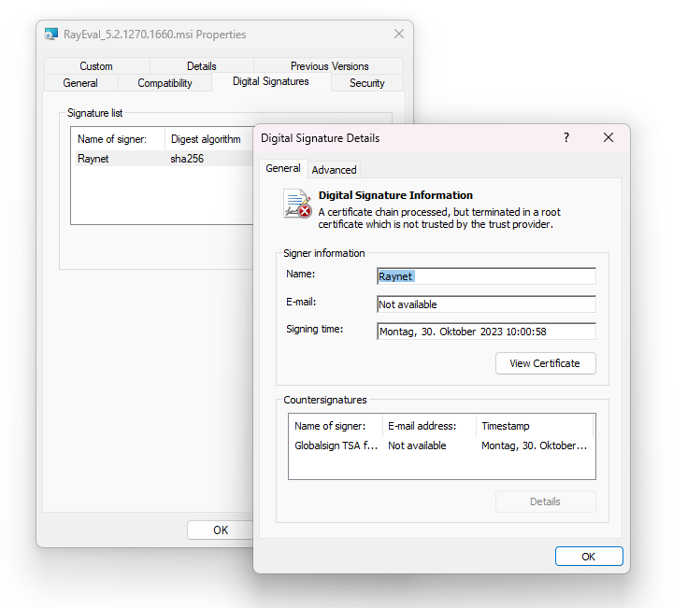Click the signer Name field containing Raynet
The image size is (687, 608).
(x=485, y=276)
